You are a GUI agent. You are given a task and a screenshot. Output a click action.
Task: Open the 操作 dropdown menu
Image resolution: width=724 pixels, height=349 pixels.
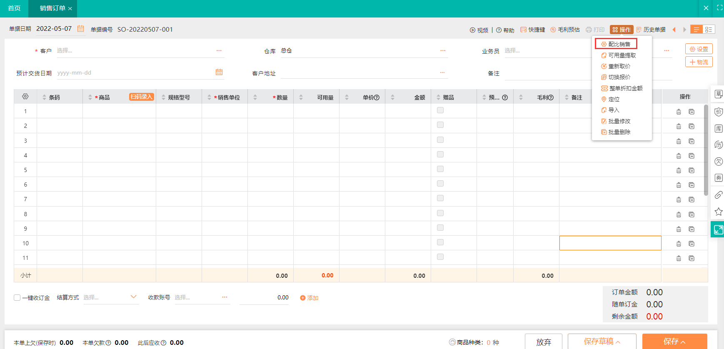click(621, 30)
